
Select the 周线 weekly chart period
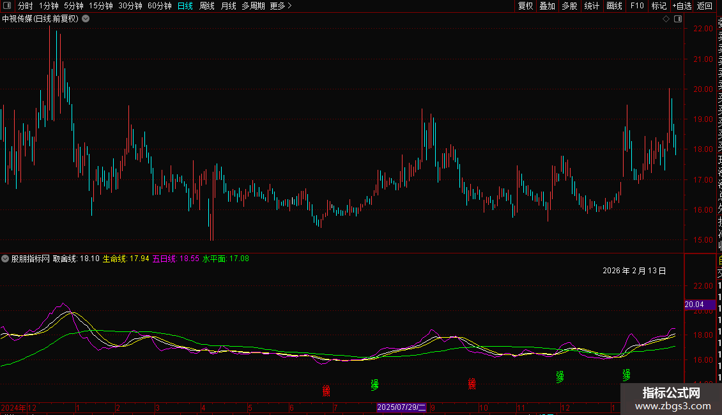click(x=207, y=6)
